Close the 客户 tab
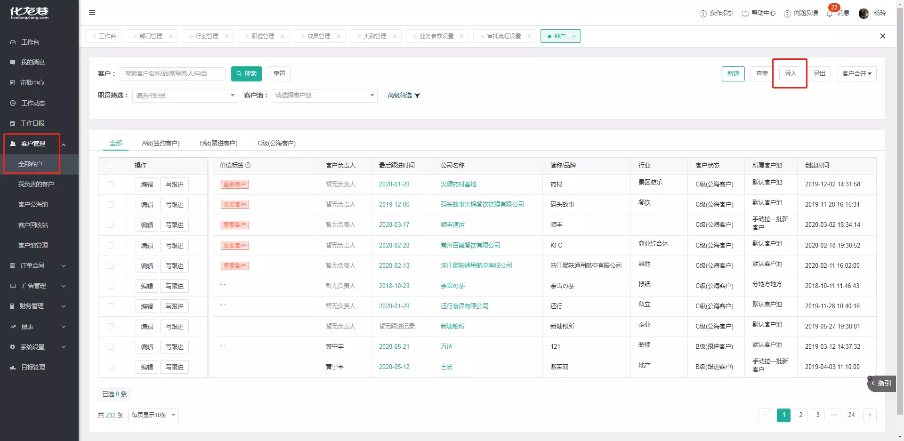The image size is (904, 441). 574,36
